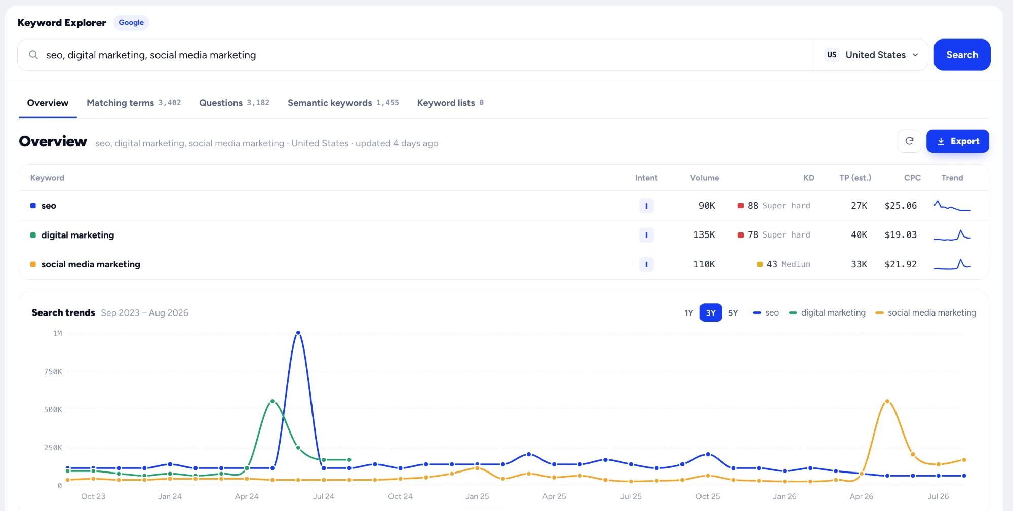Image resolution: width=1013 pixels, height=511 pixels.
Task: Click the red KD indicator for seo
Action: (741, 206)
